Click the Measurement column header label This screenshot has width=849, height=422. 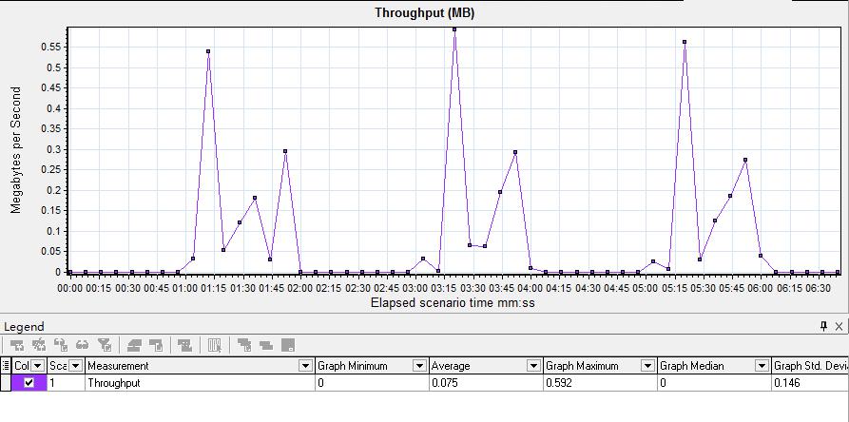tap(119, 366)
